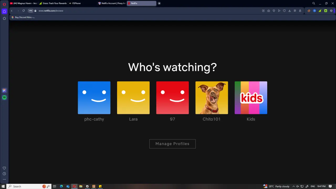Image resolution: width=336 pixels, height=189 pixels.
Task: Open File Explorer from the taskbar
Action: tap(81, 186)
